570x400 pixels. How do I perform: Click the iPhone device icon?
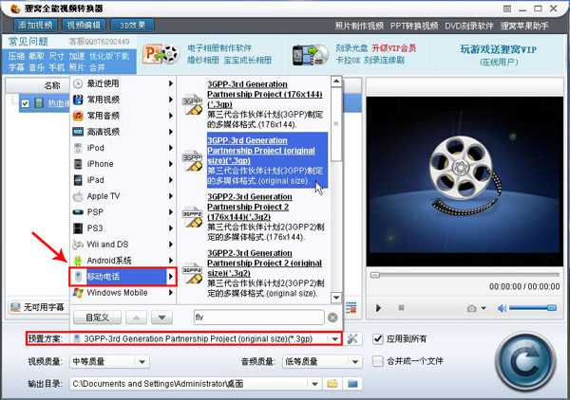pyautogui.click(x=78, y=164)
